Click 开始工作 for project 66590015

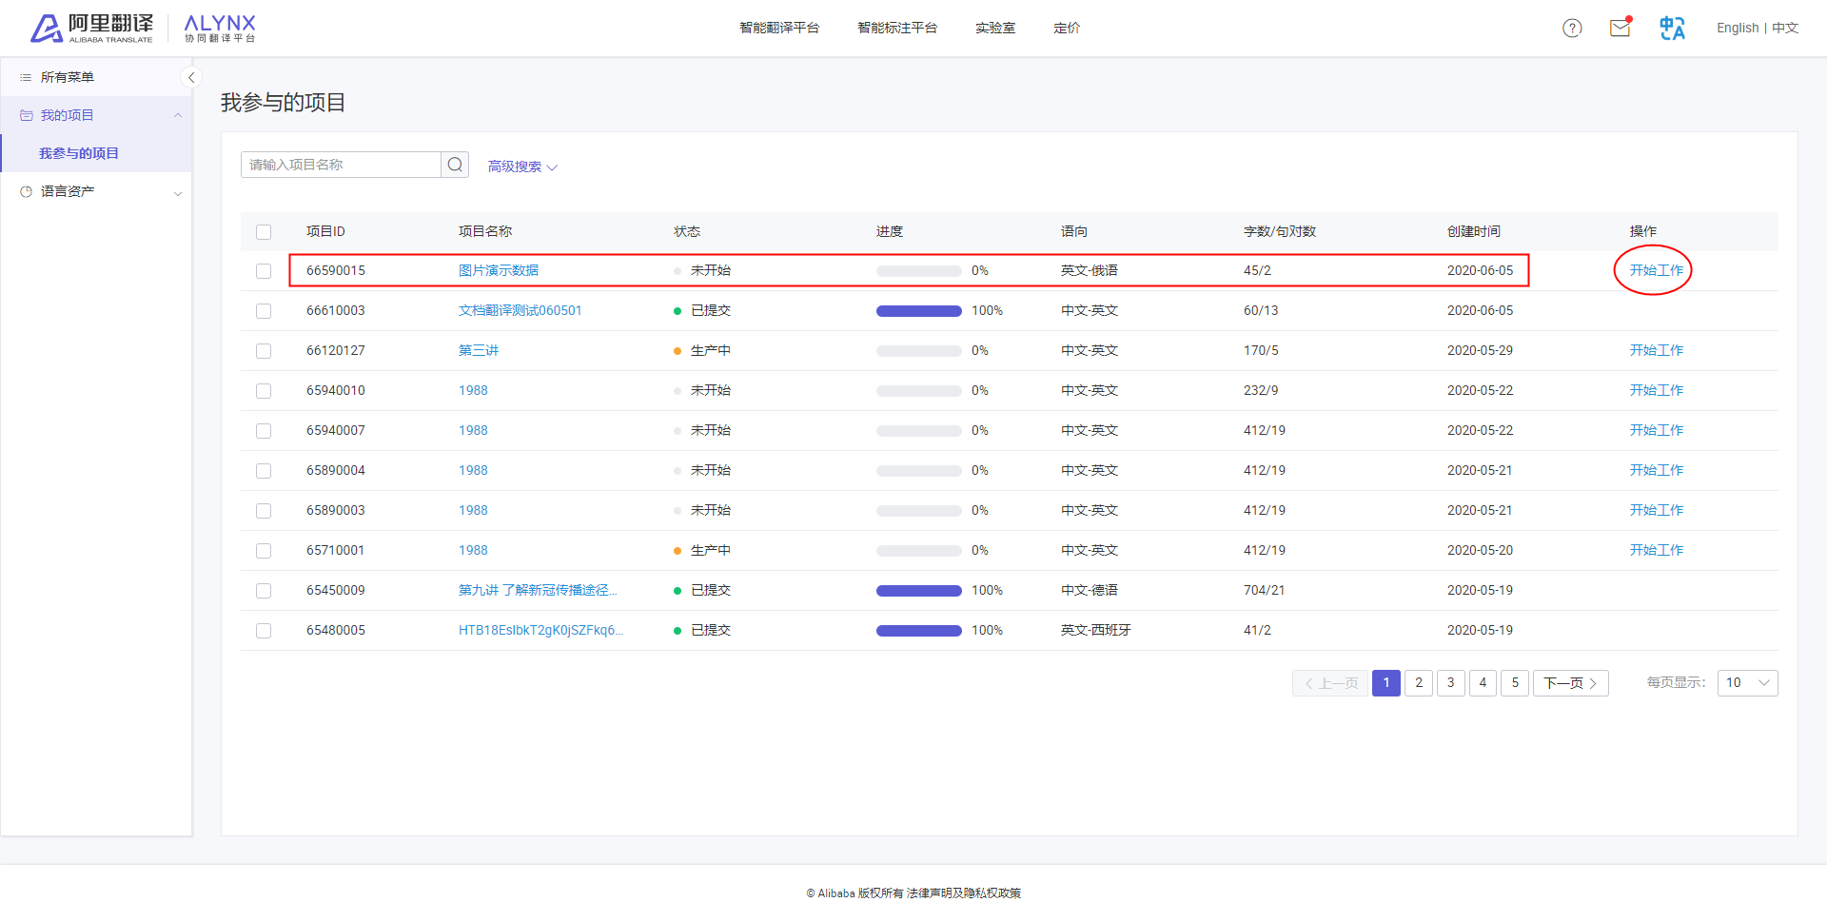coord(1657,270)
